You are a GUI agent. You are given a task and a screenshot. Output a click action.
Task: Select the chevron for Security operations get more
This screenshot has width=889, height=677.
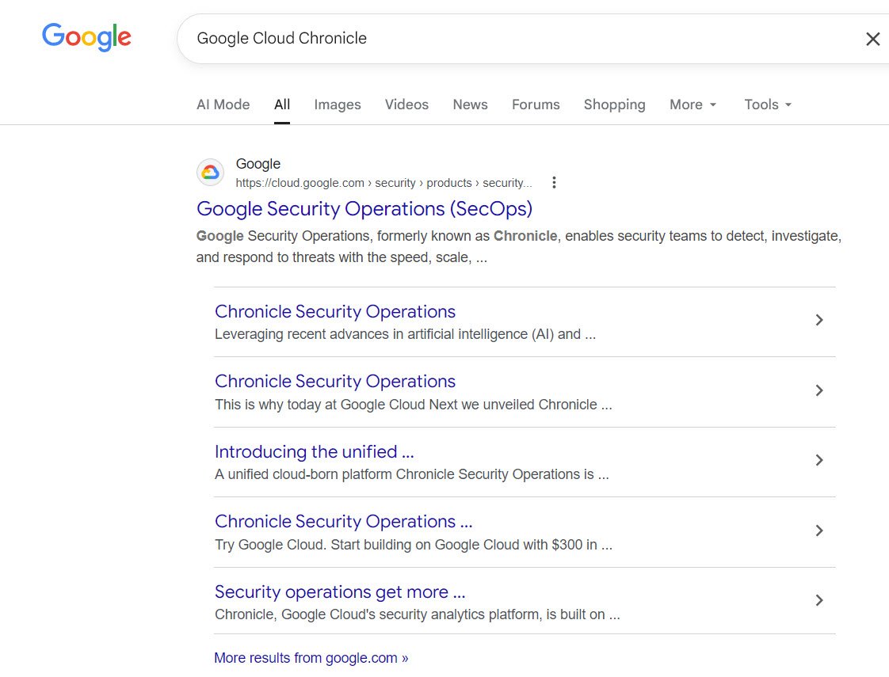[819, 600]
